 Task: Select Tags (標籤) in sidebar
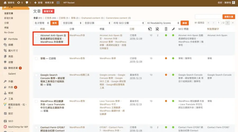(6, 28)
